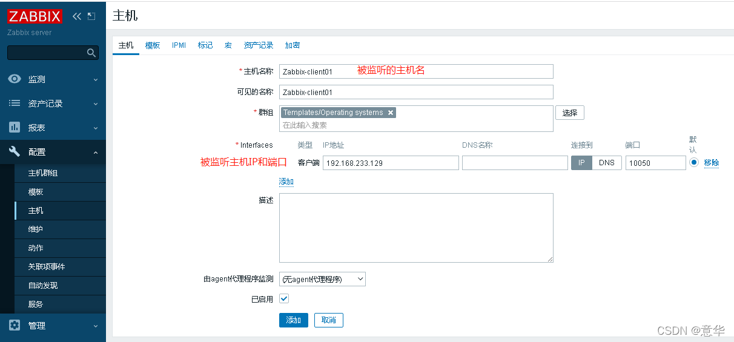Toggle the 已启用 checkbox
The height and width of the screenshot is (342, 734).
(x=284, y=298)
